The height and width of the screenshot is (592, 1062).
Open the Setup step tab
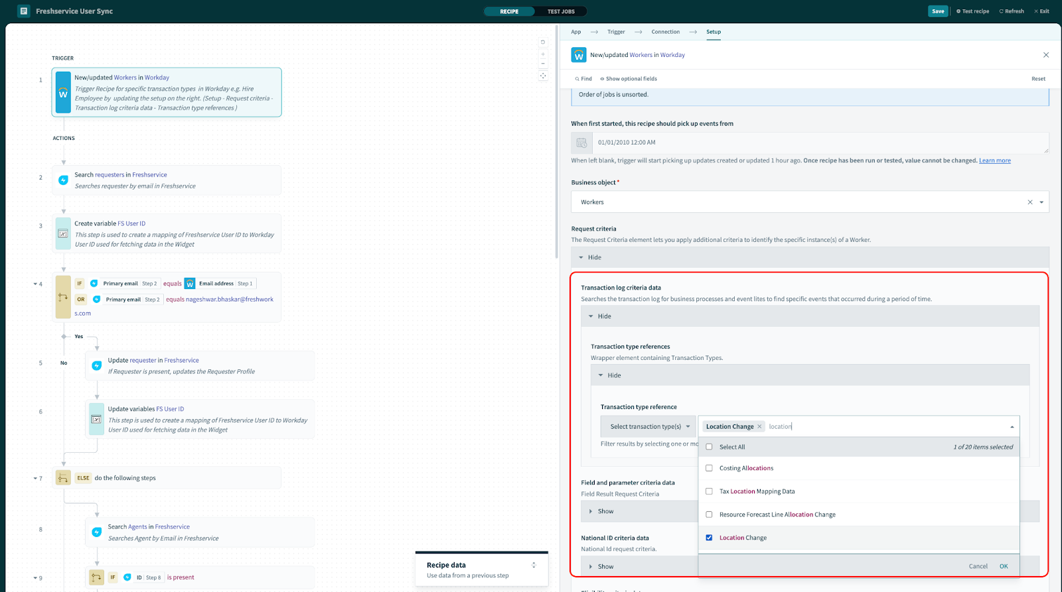[714, 32]
